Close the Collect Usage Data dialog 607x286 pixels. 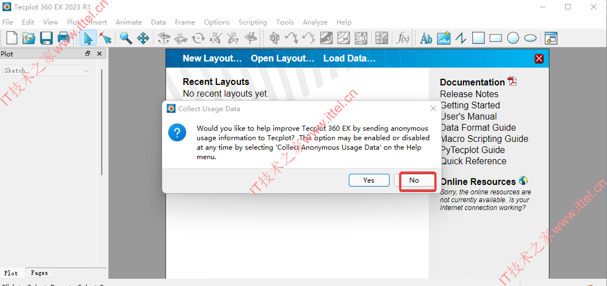(433, 109)
